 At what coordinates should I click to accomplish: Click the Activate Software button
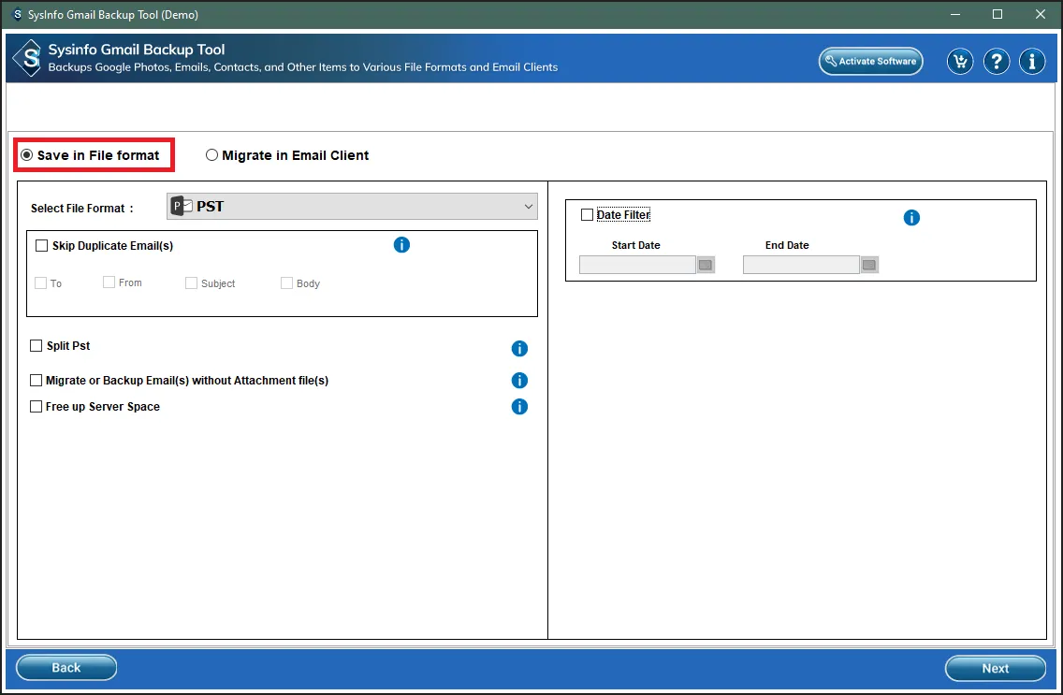point(870,62)
